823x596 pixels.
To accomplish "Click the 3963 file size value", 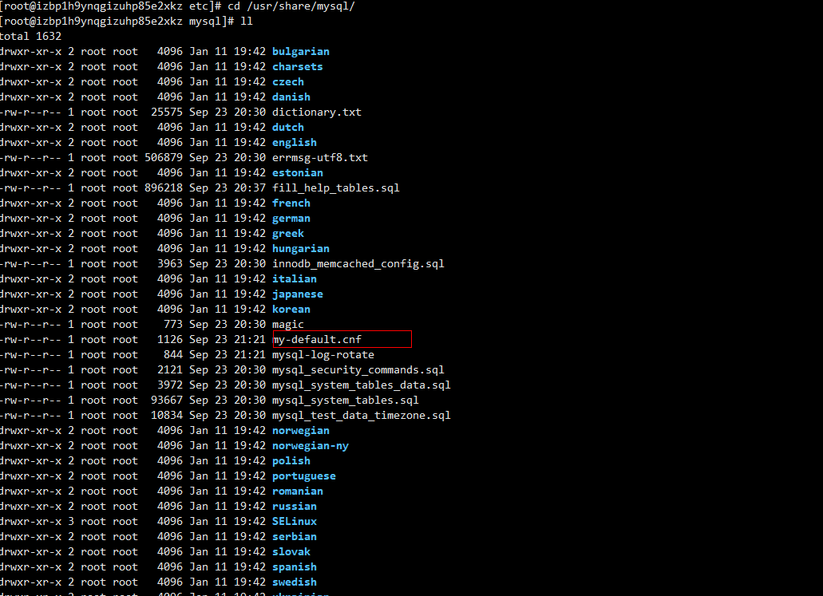I will pos(169,264).
